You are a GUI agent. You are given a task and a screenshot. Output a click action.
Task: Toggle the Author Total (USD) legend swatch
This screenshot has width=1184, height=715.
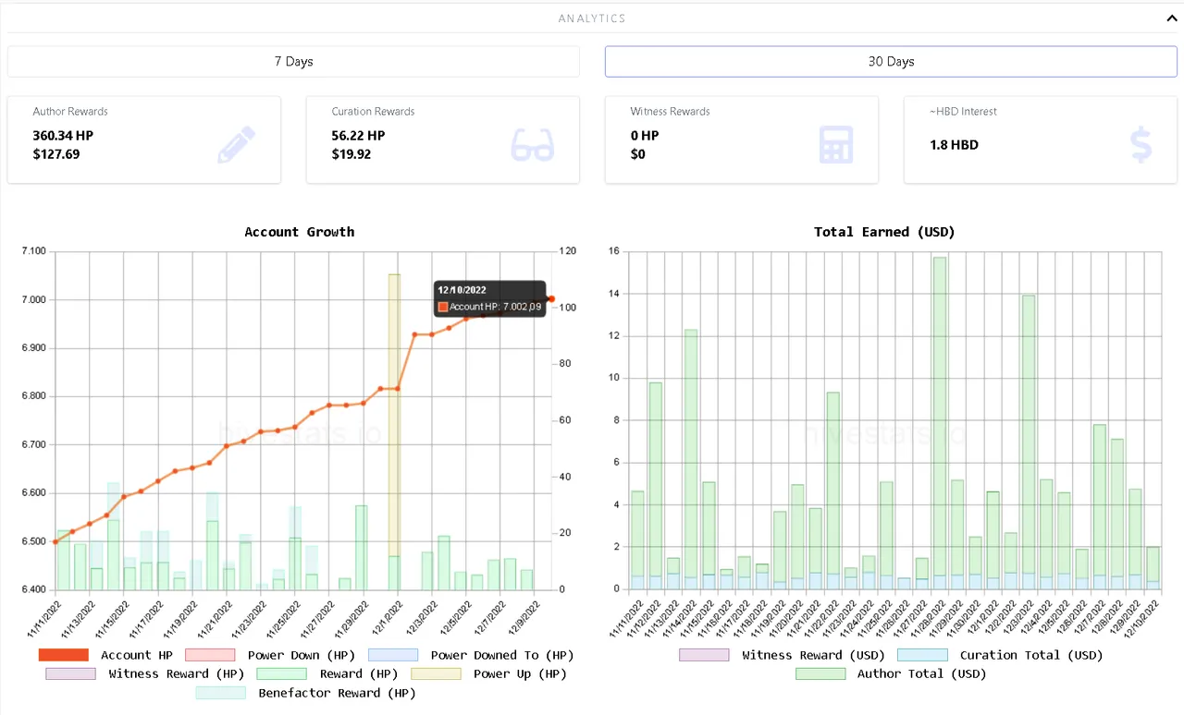820,673
